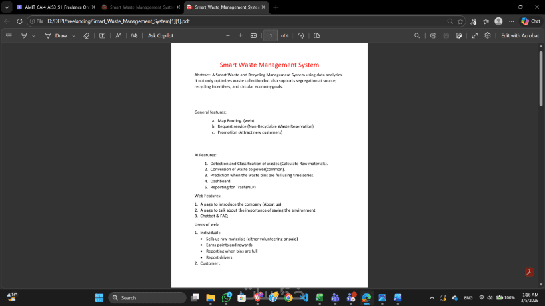This screenshot has width=545, height=306.
Task: Open a new browser tab
Action: pyautogui.click(x=276, y=7)
